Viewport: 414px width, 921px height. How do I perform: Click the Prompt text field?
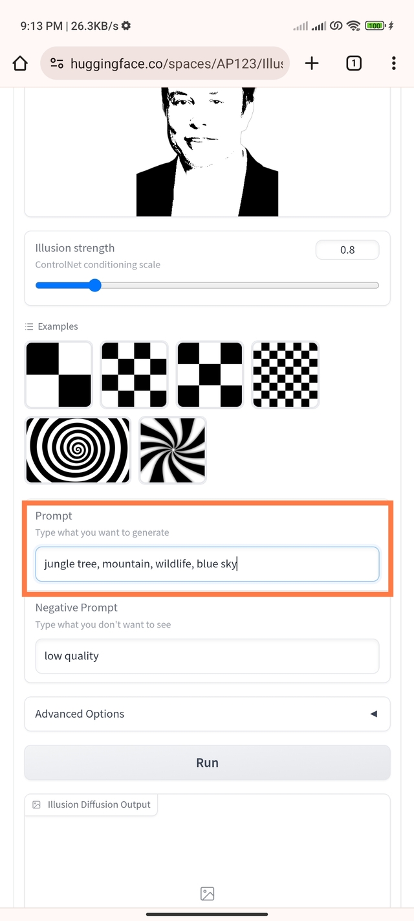207,564
